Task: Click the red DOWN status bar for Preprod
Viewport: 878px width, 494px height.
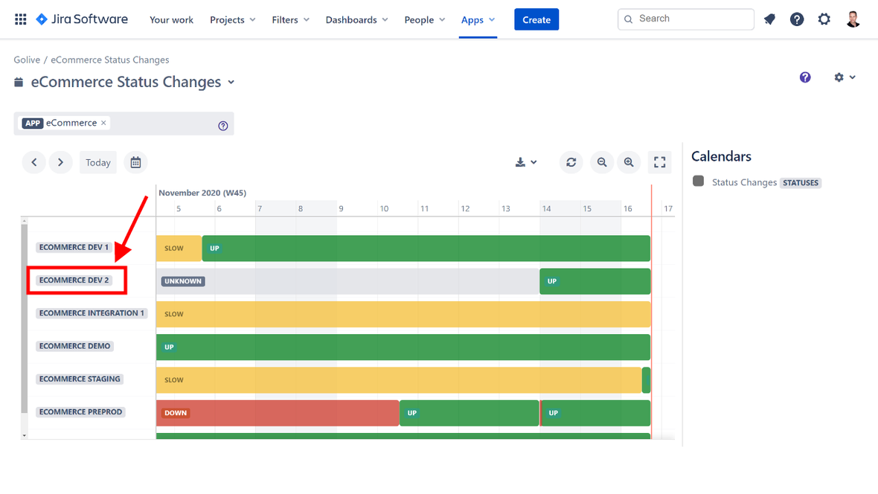Action: click(x=278, y=413)
